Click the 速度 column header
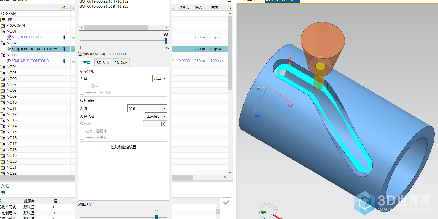 point(218,8)
